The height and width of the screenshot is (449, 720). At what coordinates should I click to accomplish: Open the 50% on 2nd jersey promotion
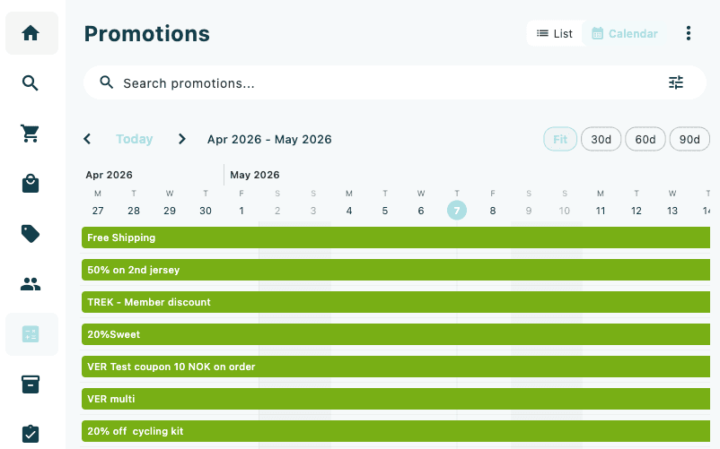396,270
